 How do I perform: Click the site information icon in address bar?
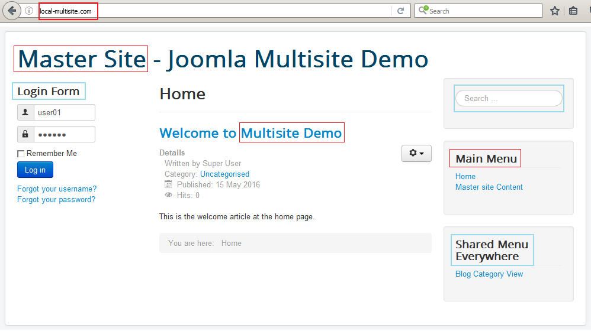[x=29, y=11]
